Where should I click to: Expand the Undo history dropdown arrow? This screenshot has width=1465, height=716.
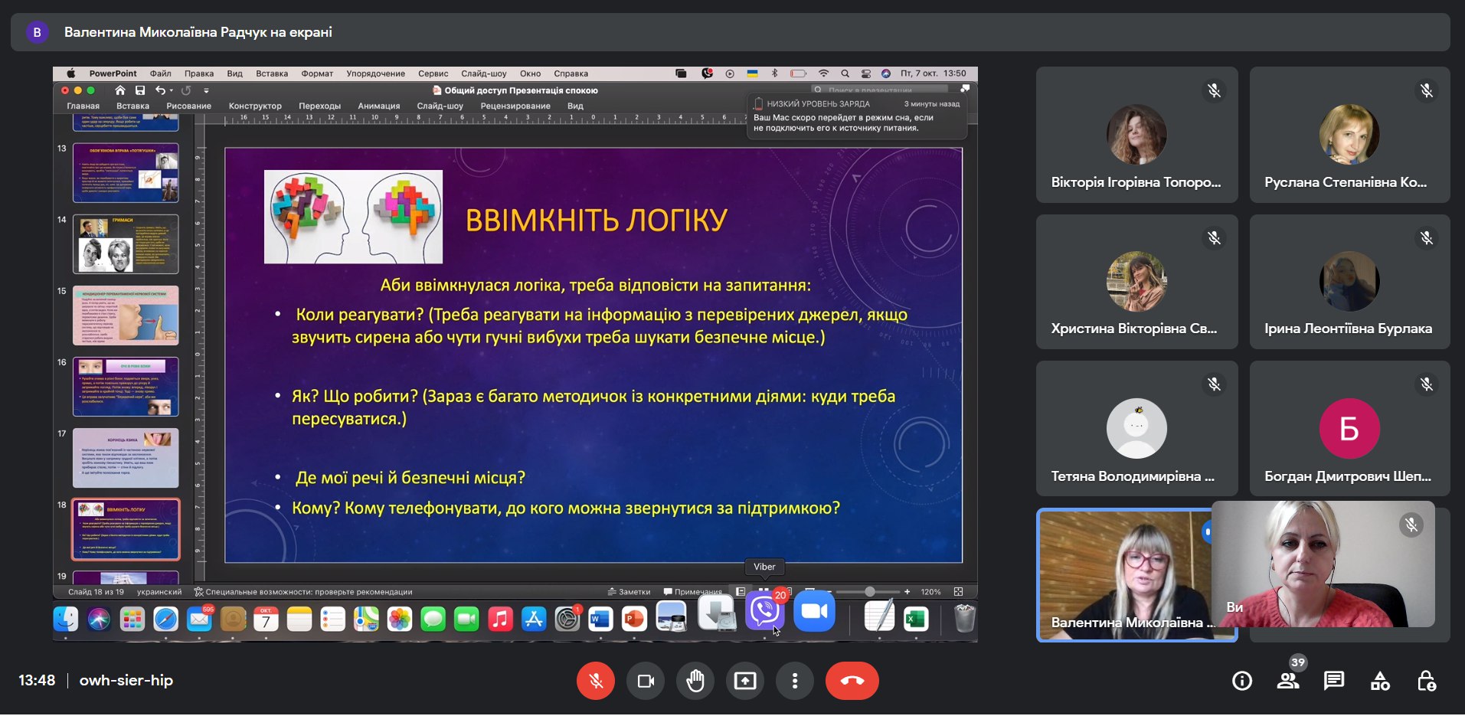point(171,90)
